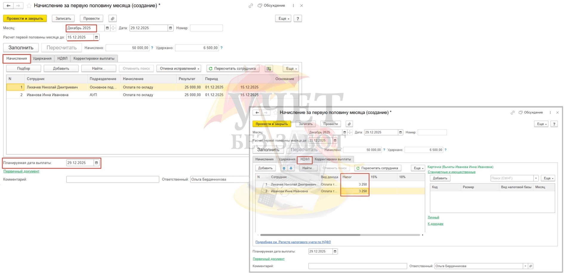Screen dimensions: 573x273
Task: Click the table settings icon beside Пересчитать сотрудника
Action: tap(269, 69)
